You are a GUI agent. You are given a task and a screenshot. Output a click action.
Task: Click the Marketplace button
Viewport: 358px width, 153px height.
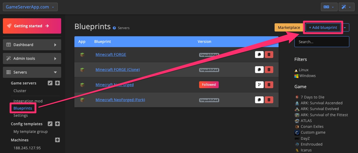tap(289, 28)
